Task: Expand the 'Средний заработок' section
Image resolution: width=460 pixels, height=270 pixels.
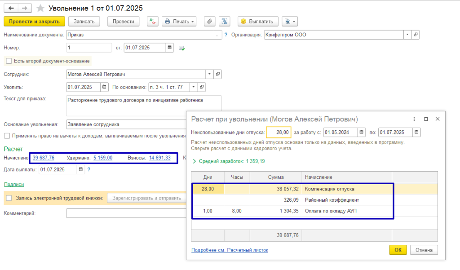Action: [194, 161]
